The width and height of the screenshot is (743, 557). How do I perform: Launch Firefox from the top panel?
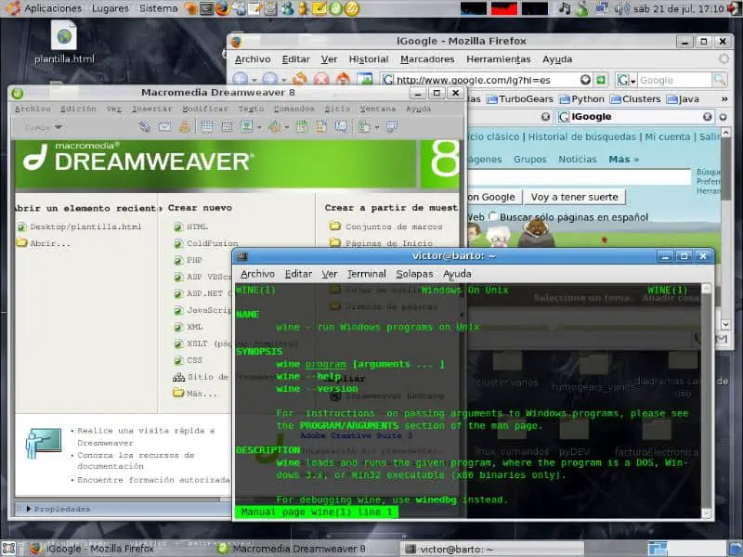(x=222, y=8)
